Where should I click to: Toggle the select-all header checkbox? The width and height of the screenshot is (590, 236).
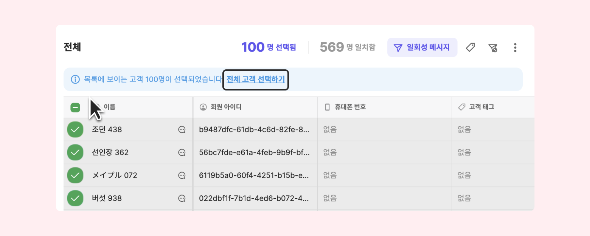[x=75, y=107]
